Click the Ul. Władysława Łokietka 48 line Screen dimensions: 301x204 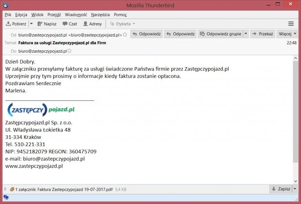pyautogui.click(x=38, y=130)
